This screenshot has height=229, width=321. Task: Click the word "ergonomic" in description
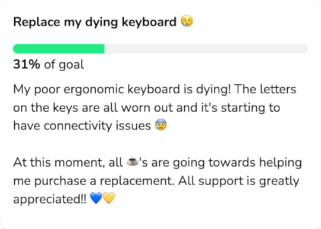click(x=94, y=90)
